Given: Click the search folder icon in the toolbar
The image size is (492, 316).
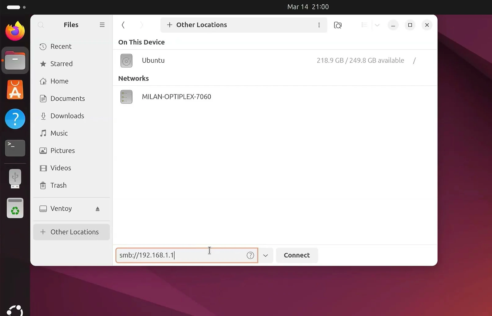Looking at the screenshot, I should (x=338, y=25).
